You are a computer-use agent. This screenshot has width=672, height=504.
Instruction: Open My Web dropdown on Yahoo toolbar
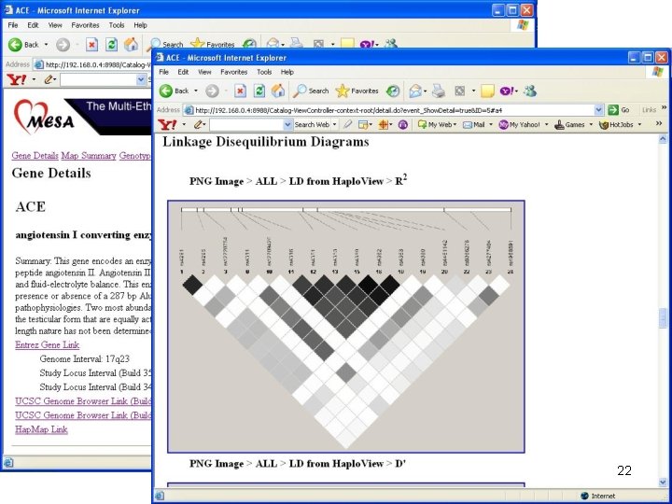pos(455,125)
